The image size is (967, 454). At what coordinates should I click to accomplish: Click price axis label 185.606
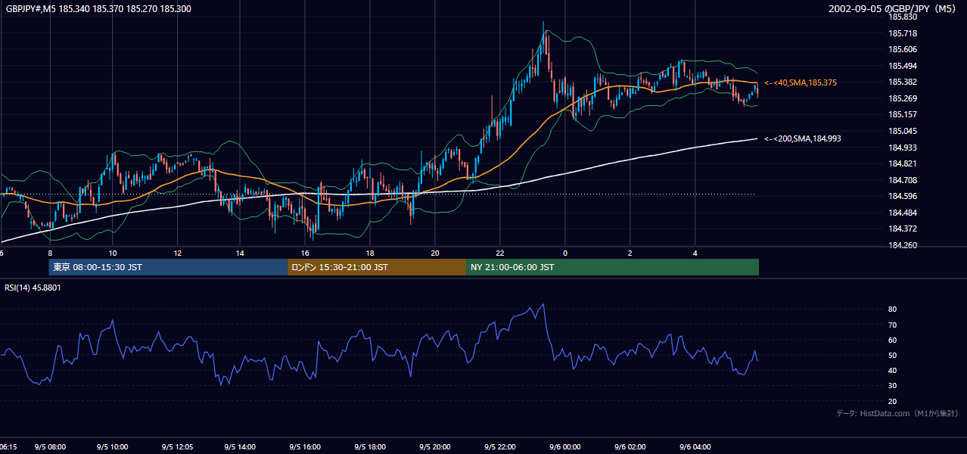coord(902,49)
